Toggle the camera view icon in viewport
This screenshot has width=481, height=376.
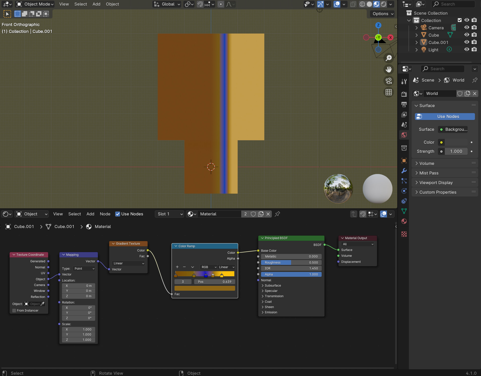click(388, 81)
